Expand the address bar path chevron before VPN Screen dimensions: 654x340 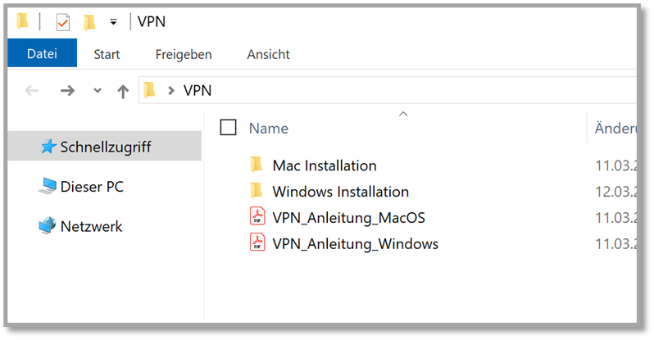pos(170,91)
